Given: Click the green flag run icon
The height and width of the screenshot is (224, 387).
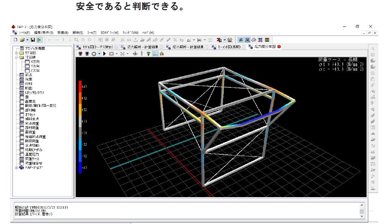Looking at the screenshot, I should coord(40,40).
